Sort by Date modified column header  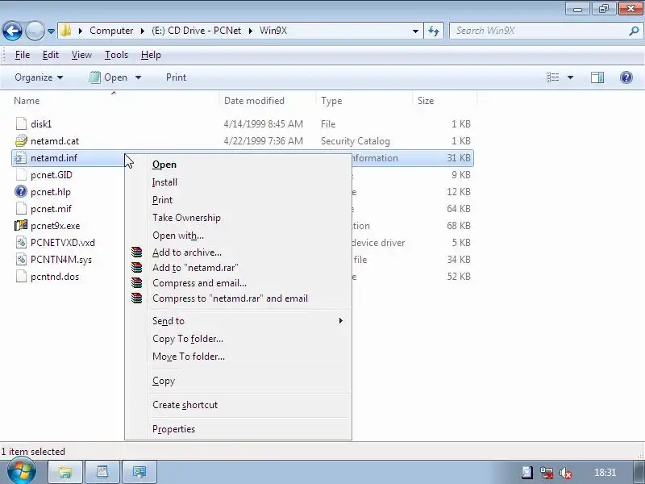pyautogui.click(x=254, y=101)
